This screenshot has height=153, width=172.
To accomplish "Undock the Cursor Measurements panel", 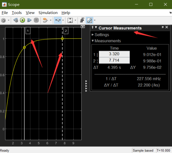I will tap(163, 27).
